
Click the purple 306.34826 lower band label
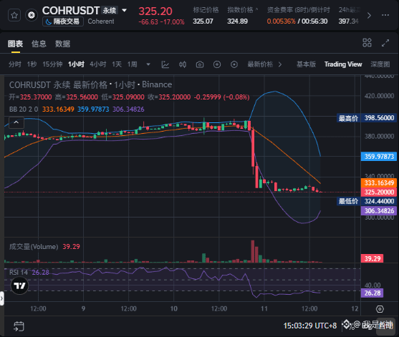379,210
